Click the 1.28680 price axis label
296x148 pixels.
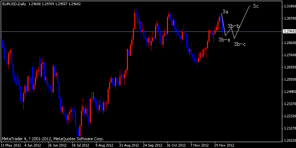click(x=290, y=43)
